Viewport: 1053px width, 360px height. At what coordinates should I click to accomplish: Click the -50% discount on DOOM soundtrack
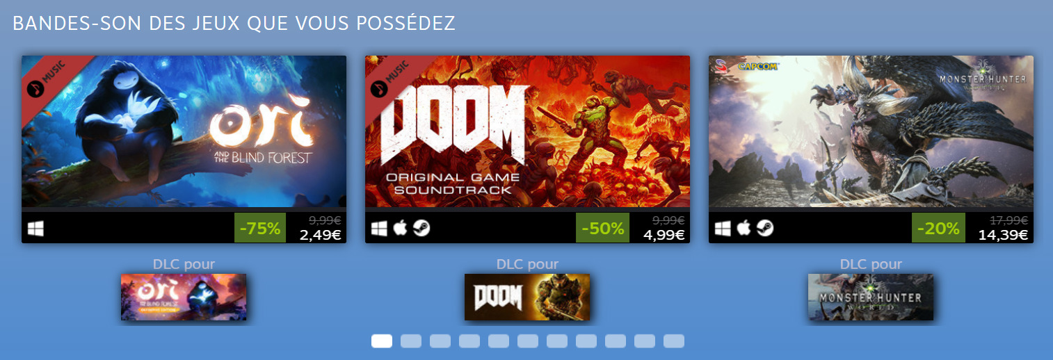click(x=603, y=228)
